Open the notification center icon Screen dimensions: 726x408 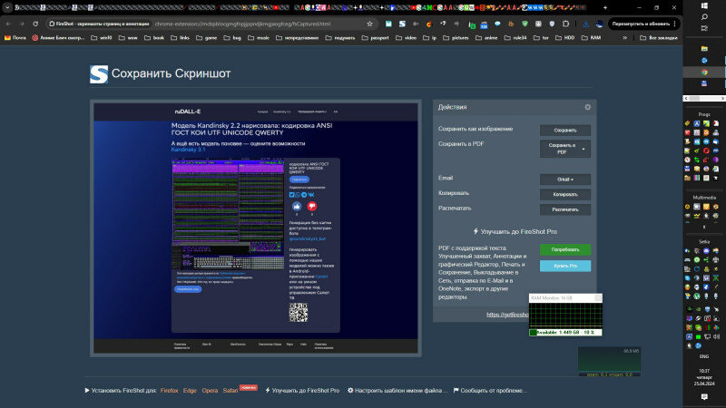[x=704, y=397]
